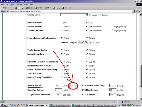Image resolution: width=142 pixels, height=107 pixels.
Task: Check the Indoor checkbox
Action: click(90, 15)
